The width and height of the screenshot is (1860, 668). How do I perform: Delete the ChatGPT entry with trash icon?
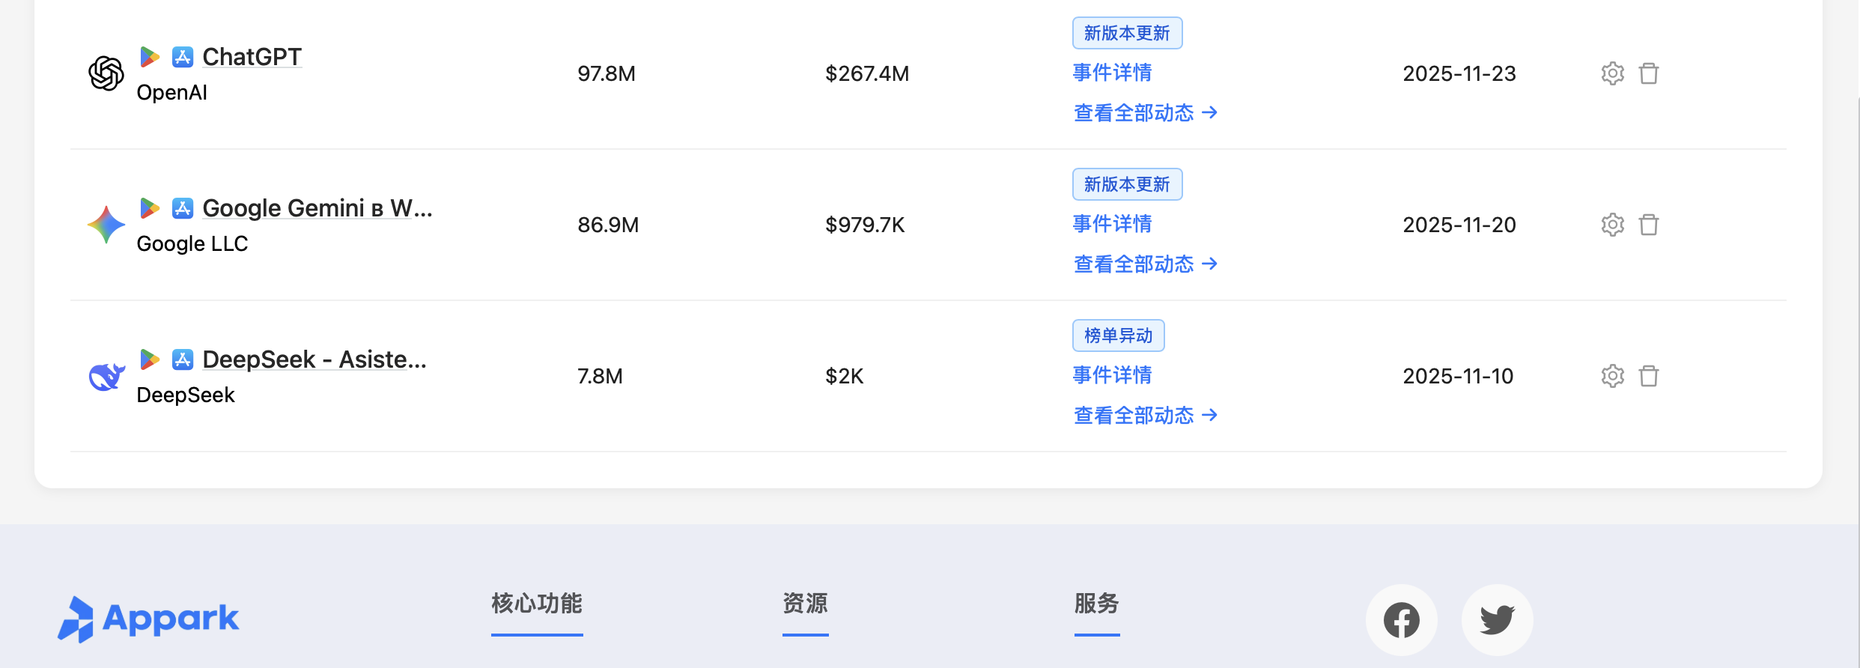pos(1648,73)
